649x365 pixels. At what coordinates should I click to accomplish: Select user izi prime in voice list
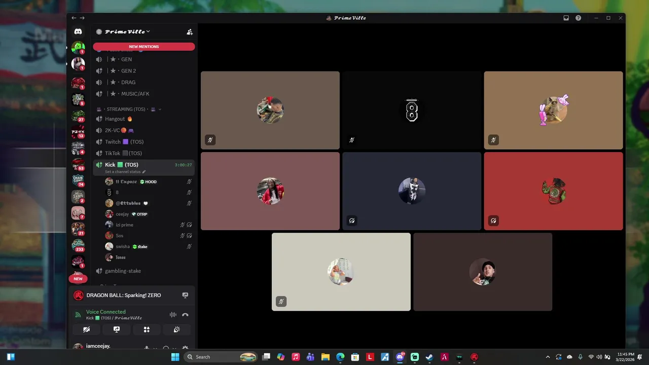click(x=149, y=225)
